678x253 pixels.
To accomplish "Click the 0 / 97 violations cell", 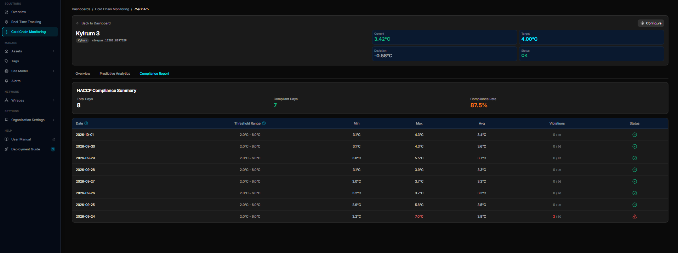I will tap(557, 158).
